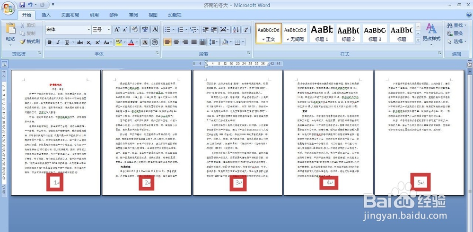Toggle character shading
Image resolution: width=473 pixels, height=232 pixels.
[x=145, y=42]
